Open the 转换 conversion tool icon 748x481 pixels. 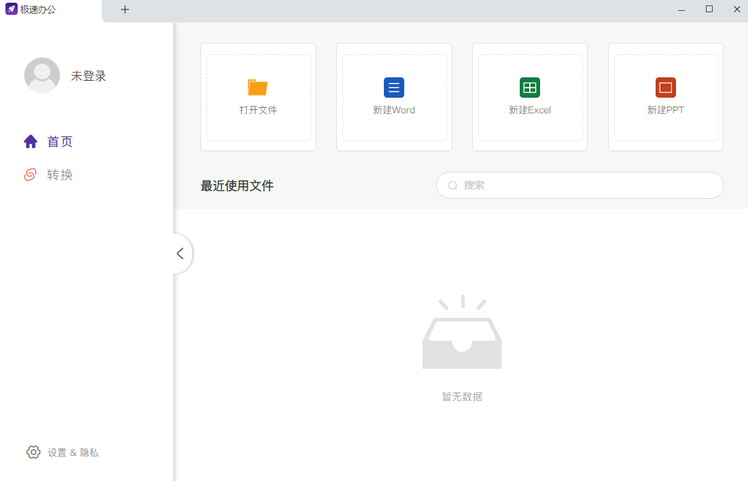coord(31,174)
